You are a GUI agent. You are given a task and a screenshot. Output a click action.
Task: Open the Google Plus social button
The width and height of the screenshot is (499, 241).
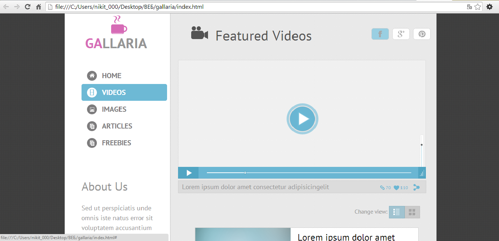click(x=401, y=34)
